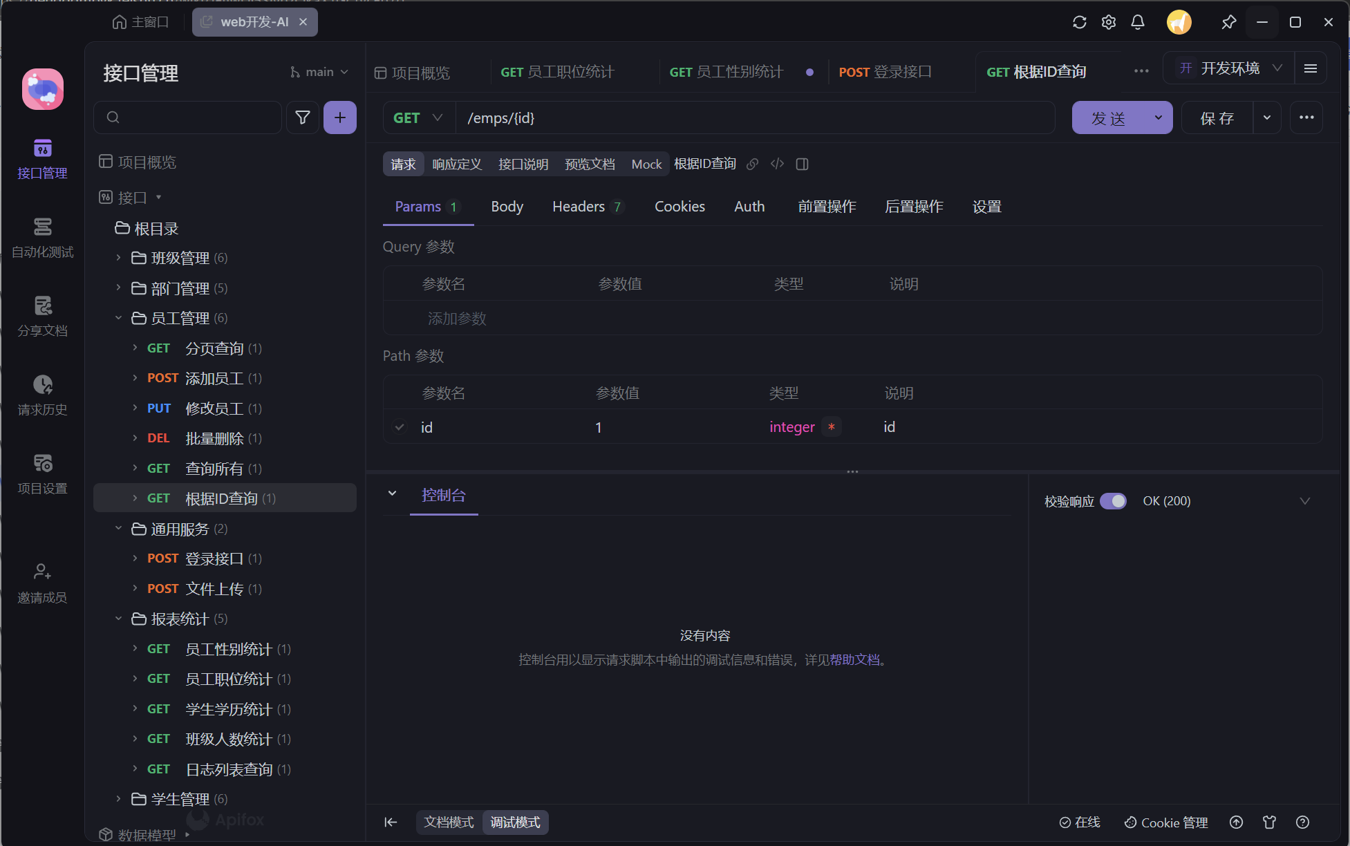Image resolution: width=1350 pixels, height=846 pixels.
Task: Open the 帮助文档 link
Action: pyautogui.click(x=854, y=660)
